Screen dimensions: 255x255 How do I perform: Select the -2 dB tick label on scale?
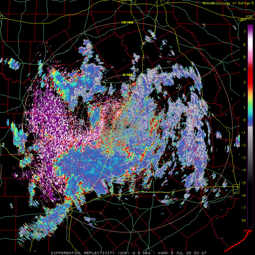243,145
